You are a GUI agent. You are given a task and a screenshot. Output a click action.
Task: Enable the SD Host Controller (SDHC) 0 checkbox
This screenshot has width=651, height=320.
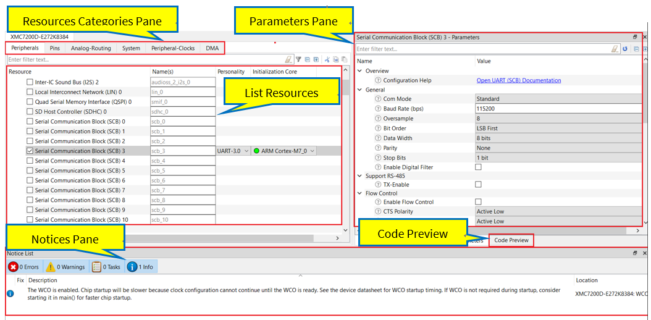coord(30,112)
